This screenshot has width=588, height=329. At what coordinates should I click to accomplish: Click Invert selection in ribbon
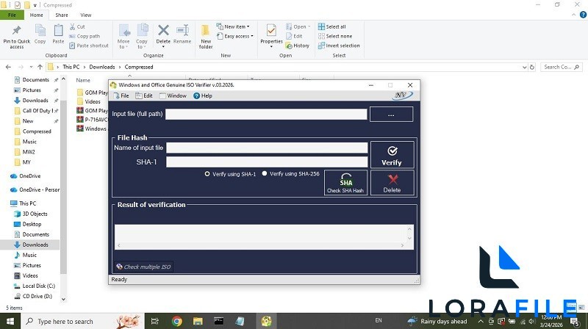339,46
